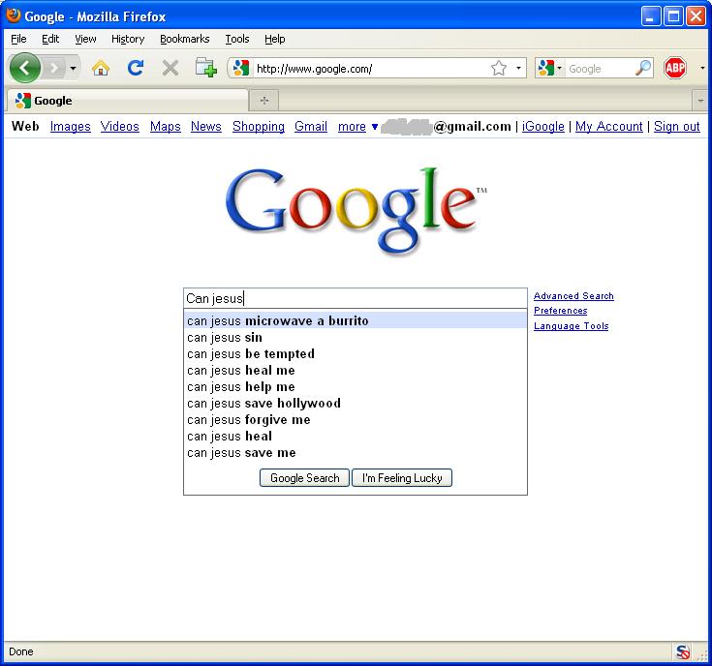The height and width of the screenshot is (666, 712).
Task: Open the Adblock Plus dropdown arrow
Action: click(702, 68)
